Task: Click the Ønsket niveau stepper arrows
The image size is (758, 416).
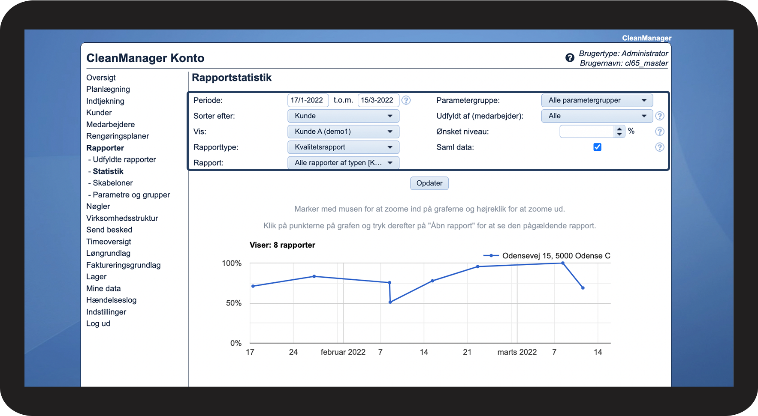Action: pos(619,132)
